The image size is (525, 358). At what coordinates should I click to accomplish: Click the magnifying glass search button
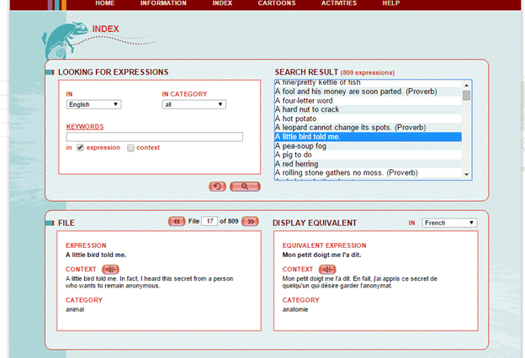(245, 187)
